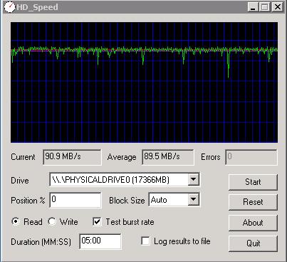The height and width of the screenshot is (262, 287).
Task: Click the Duration 05:00 input field
Action: coord(100,241)
